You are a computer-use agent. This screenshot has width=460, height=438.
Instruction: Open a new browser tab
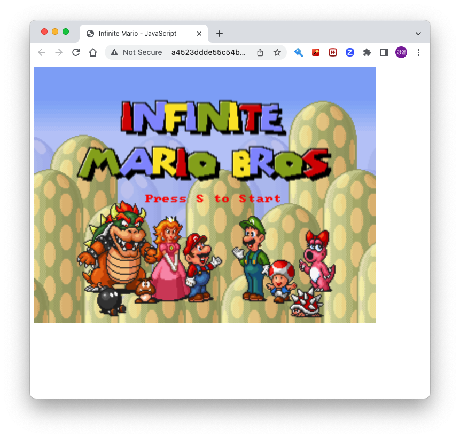click(x=220, y=34)
